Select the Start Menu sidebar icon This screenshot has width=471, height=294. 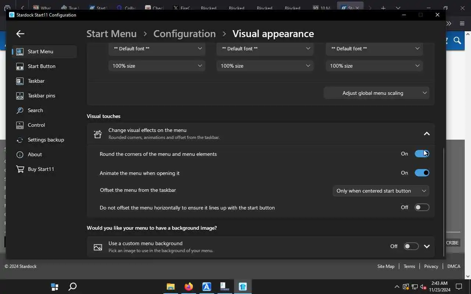(20, 52)
